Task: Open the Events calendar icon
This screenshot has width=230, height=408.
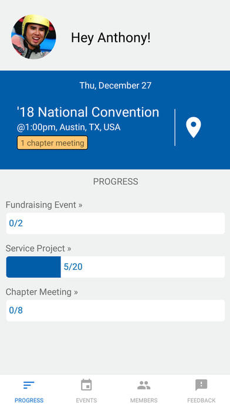Action: click(x=86, y=385)
